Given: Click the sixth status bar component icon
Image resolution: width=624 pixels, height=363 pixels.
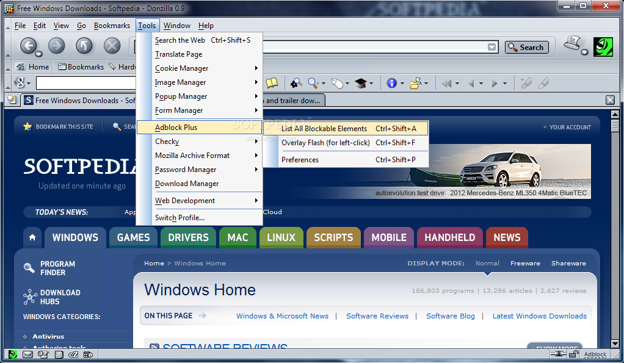Looking at the screenshot, I should 88,354.
